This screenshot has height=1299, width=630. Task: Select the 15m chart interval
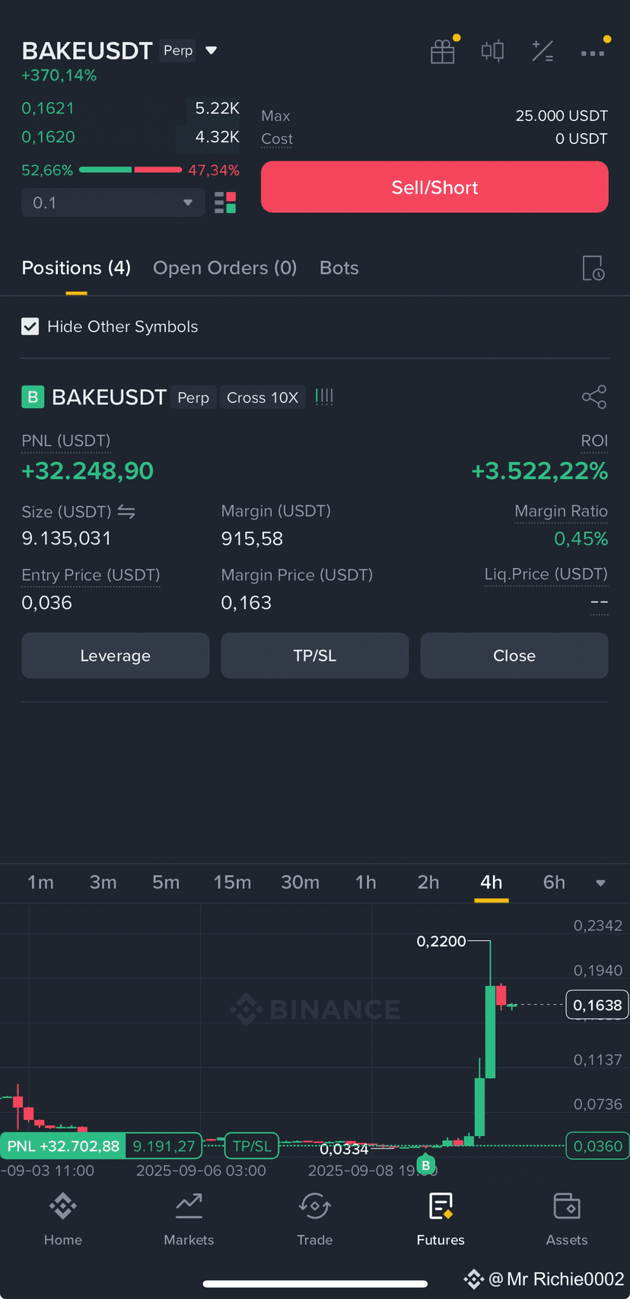[232, 882]
